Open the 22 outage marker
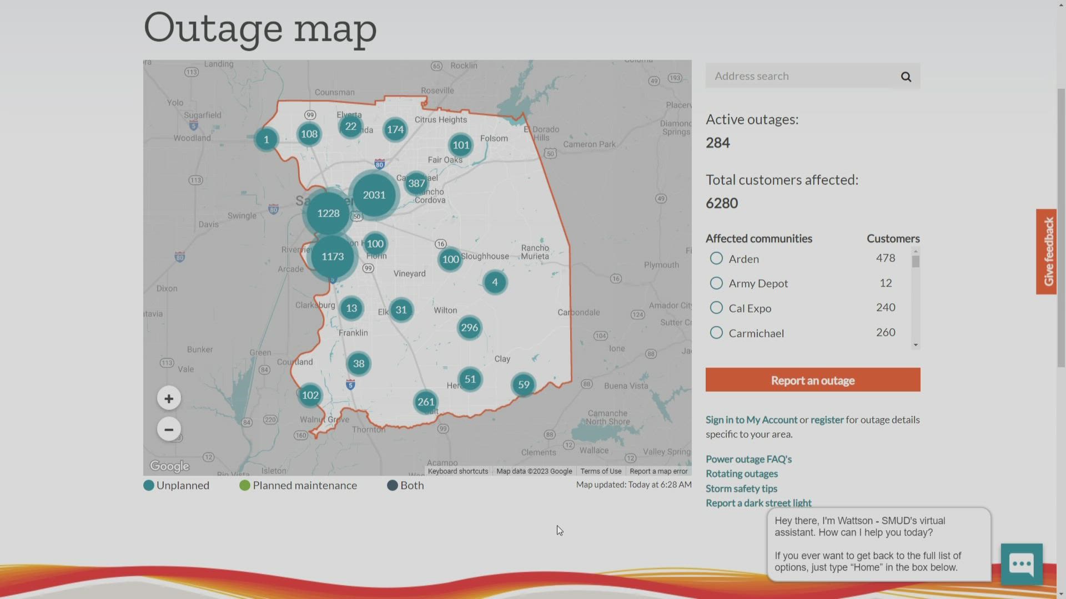This screenshot has width=1066, height=599. [x=351, y=126]
